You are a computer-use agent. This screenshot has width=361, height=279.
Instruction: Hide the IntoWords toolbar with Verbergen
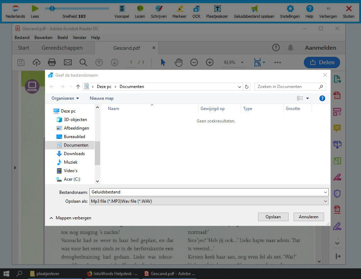(x=328, y=9)
